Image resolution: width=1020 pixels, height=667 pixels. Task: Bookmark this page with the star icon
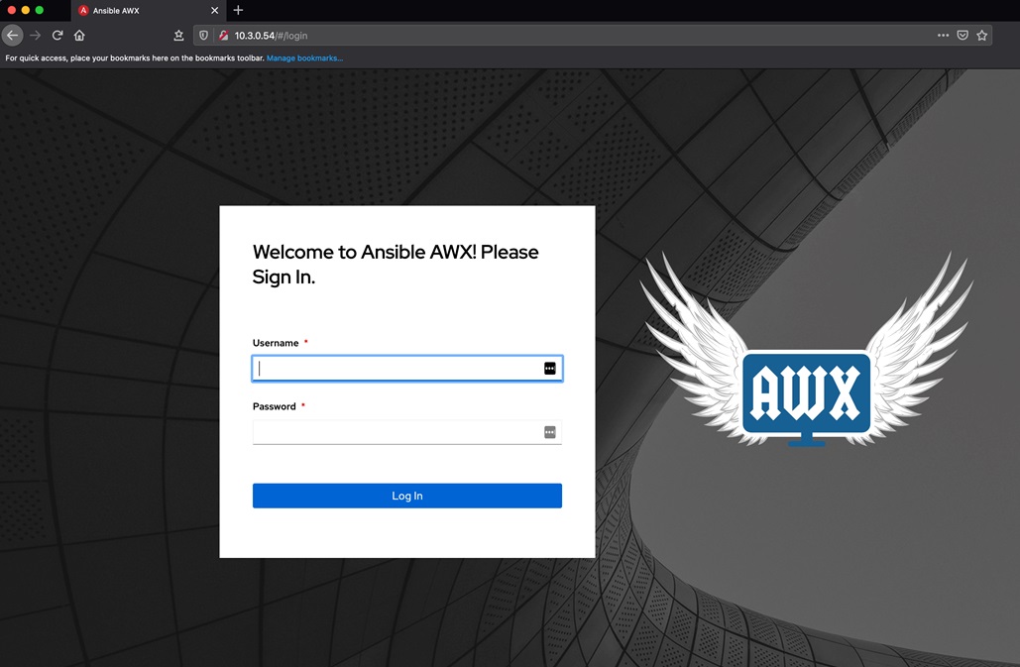981,35
